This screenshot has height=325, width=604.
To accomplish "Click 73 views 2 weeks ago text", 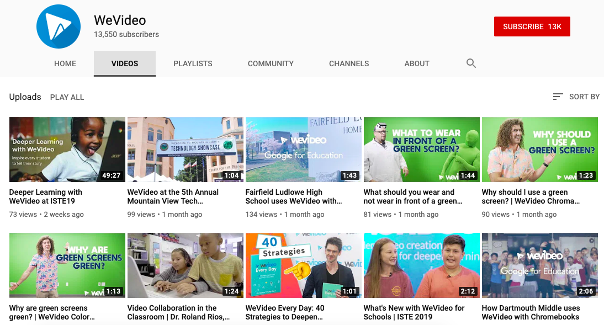I will pyautogui.click(x=46, y=215).
